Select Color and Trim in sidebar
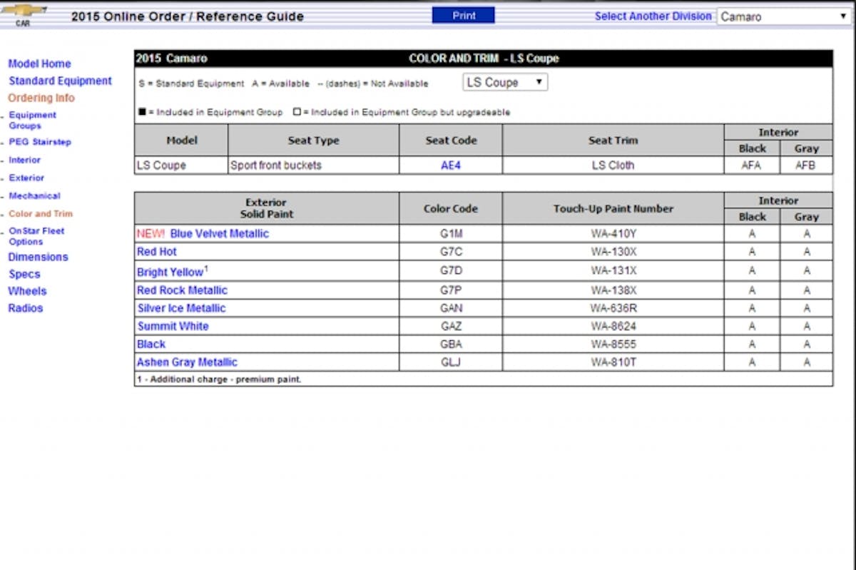The width and height of the screenshot is (856, 570). click(x=41, y=213)
